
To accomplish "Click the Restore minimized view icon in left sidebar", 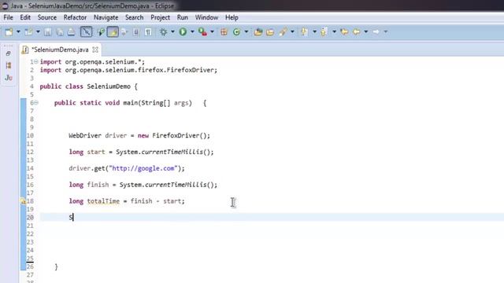I will [x=9, y=53].
